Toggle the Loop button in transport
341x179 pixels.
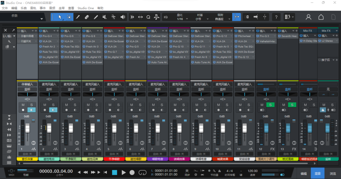pyautogui.click(x=143, y=172)
